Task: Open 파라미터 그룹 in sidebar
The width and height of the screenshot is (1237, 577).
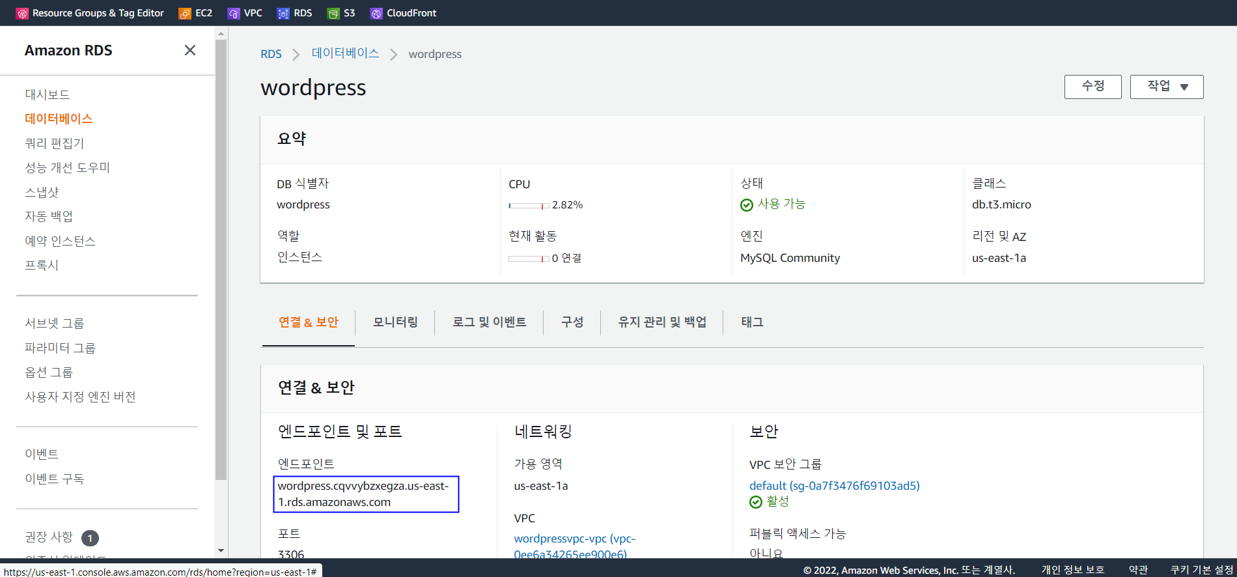Action: [60, 348]
